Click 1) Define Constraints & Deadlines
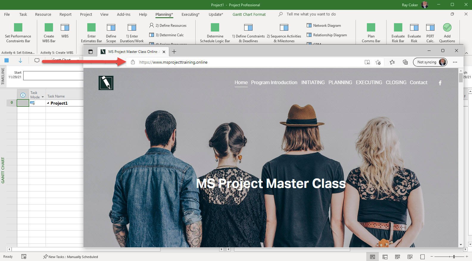Viewport: 472px width, 261px height. [x=248, y=33]
